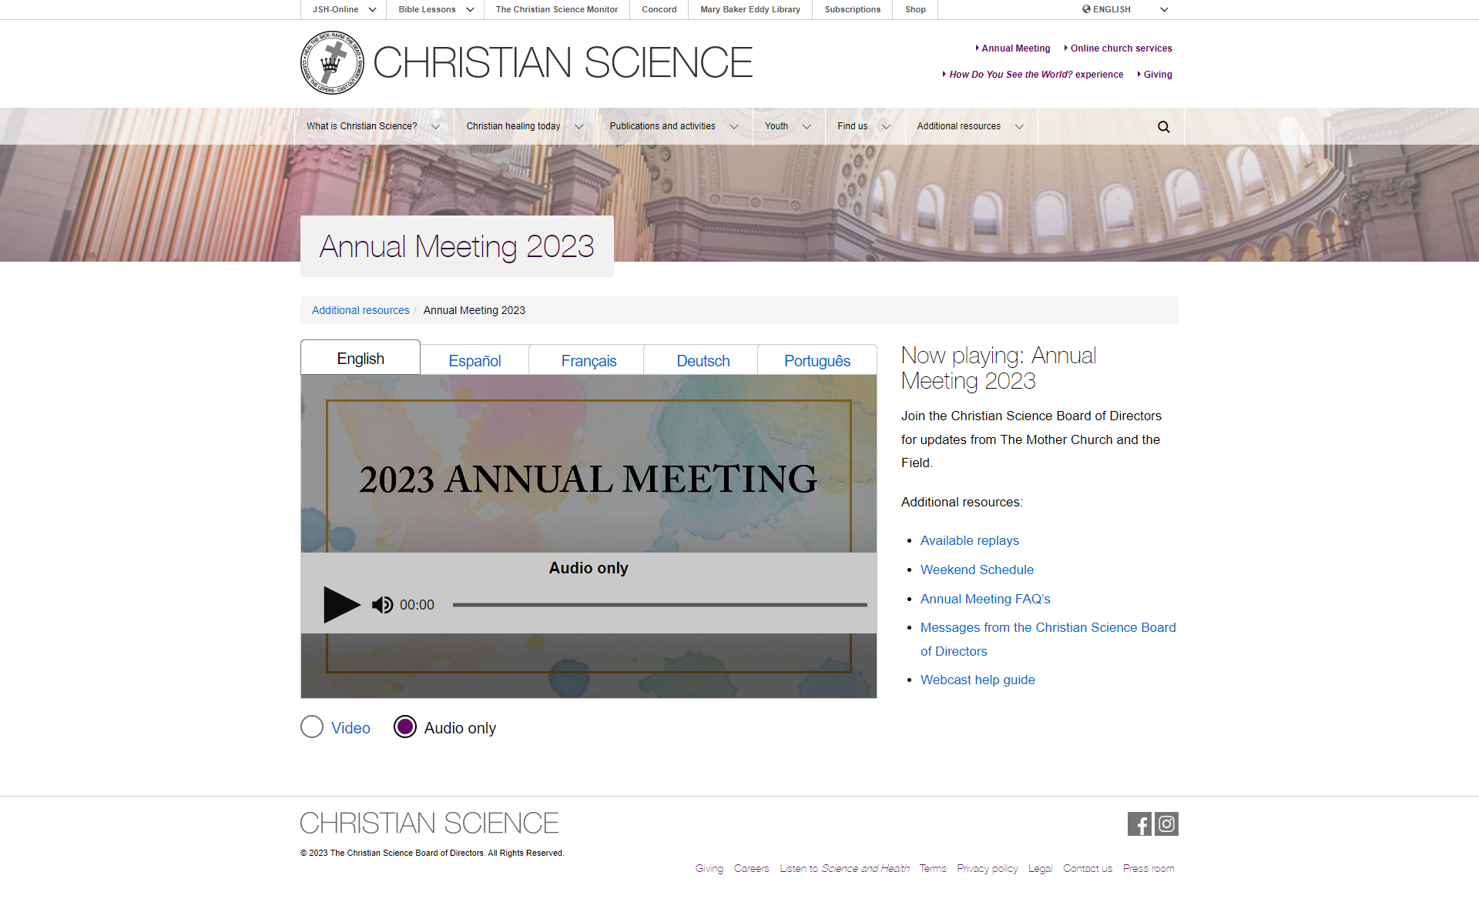Image resolution: width=1479 pixels, height=902 pixels.
Task: Mute the audio with the speaker icon
Action: click(382, 605)
